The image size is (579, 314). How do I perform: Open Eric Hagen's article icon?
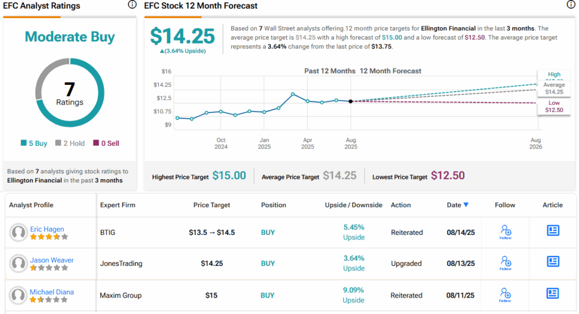click(x=553, y=230)
